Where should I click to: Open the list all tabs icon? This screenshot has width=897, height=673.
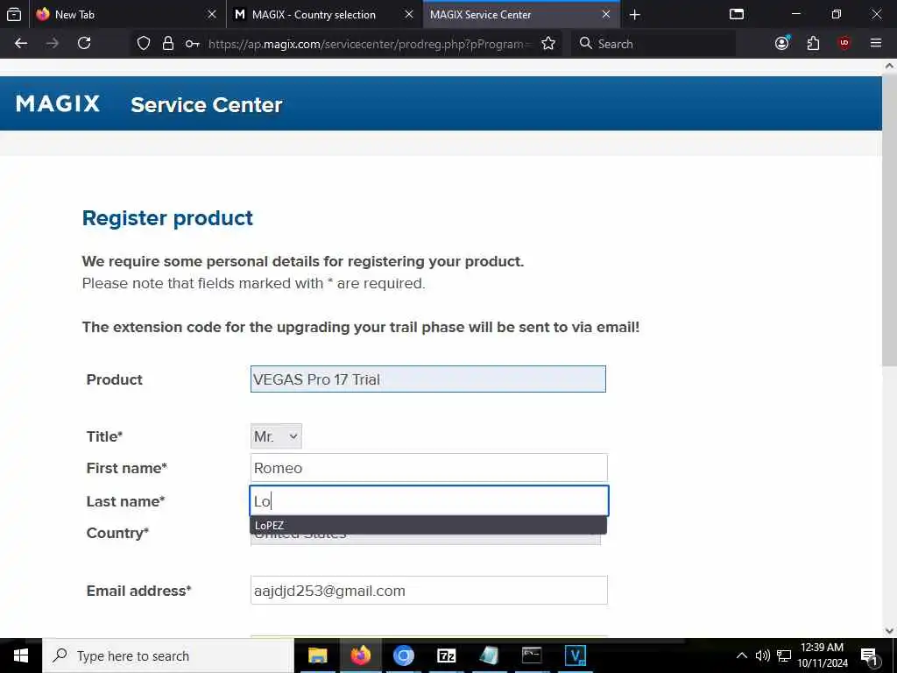737,14
